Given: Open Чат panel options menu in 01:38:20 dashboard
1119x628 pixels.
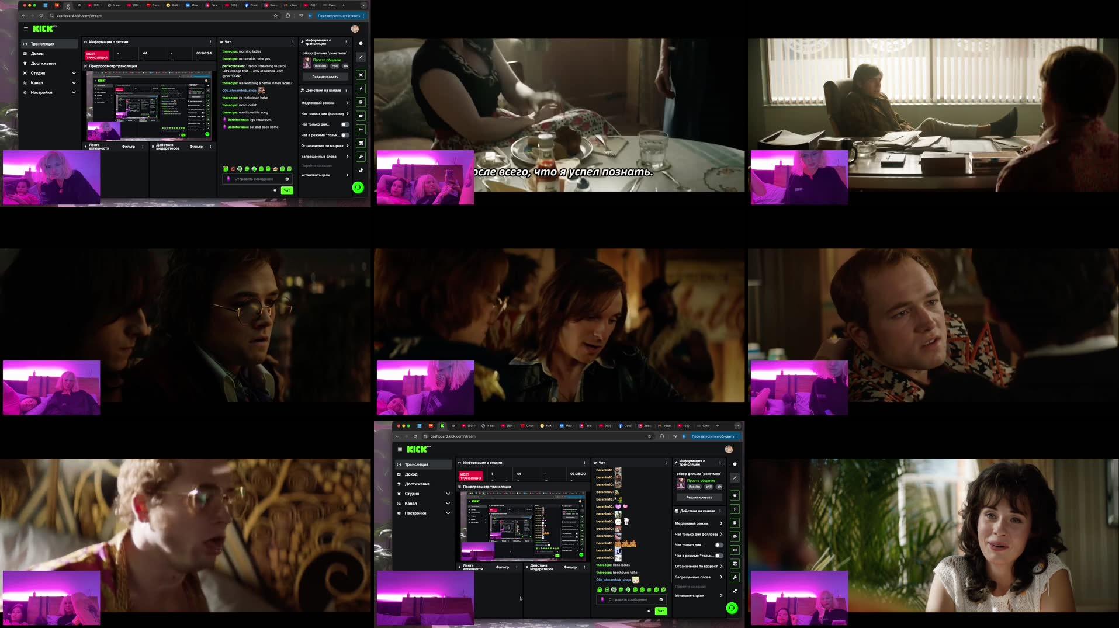Looking at the screenshot, I should click(x=666, y=463).
